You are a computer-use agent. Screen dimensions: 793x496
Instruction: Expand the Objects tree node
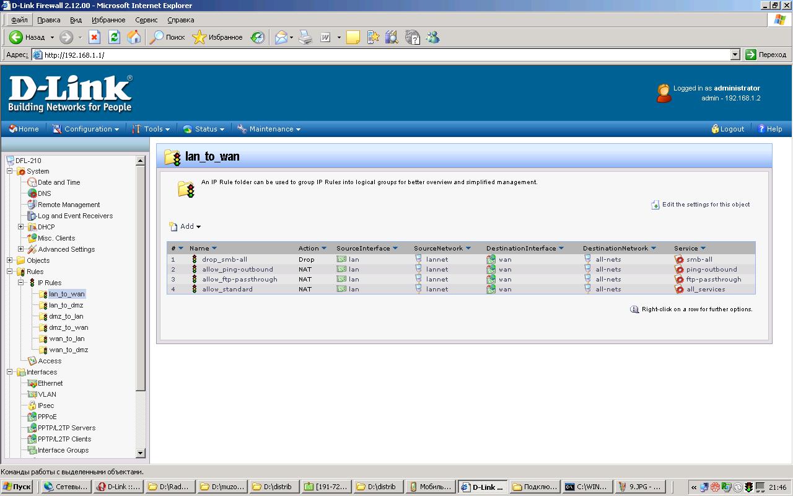pyautogui.click(x=10, y=260)
